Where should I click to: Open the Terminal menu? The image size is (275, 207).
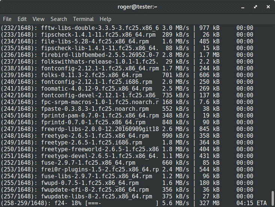click(83, 19)
